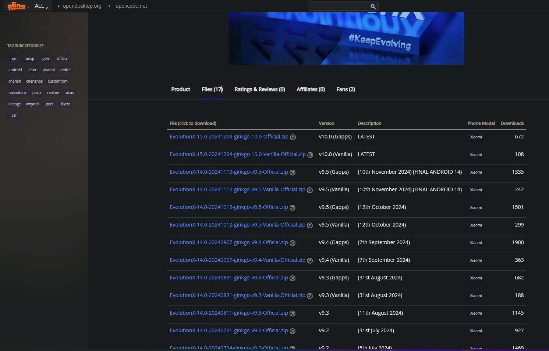This screenshot has height=351, width=549.
Task: Click the Pling logo
Action: click(17, 6)
